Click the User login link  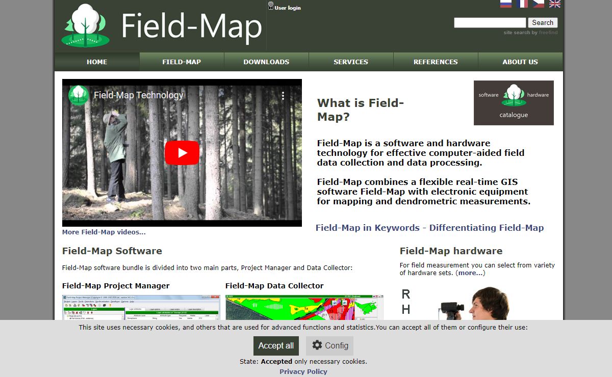(x=288, y=8)
